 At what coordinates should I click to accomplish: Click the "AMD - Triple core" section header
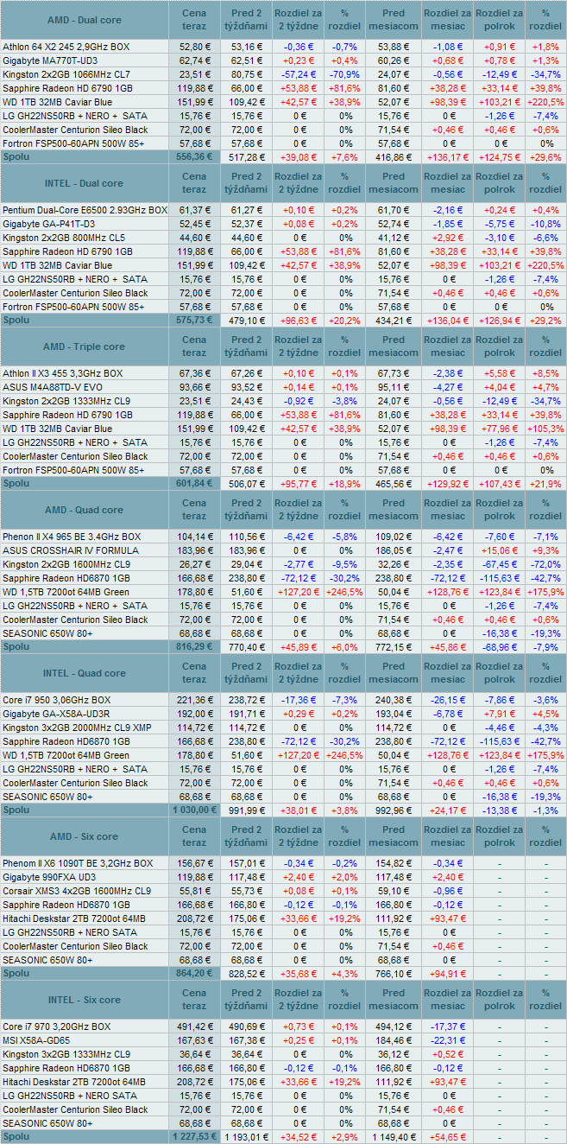[84, 346]
